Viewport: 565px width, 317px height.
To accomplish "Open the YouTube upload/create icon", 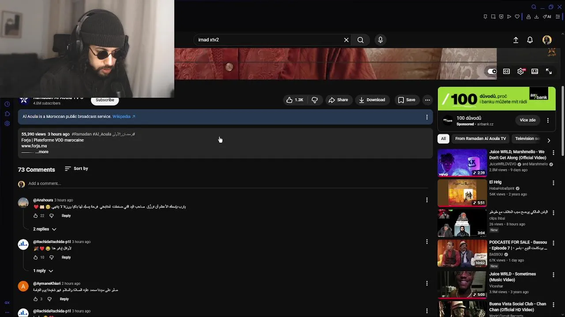I will [x=516, y=40].
